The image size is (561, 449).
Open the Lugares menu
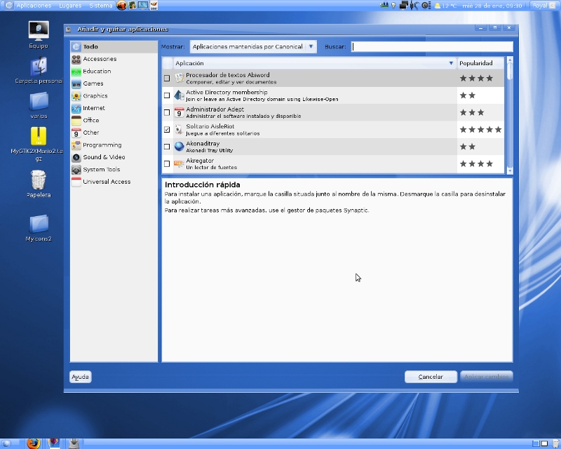coord(70,6)
